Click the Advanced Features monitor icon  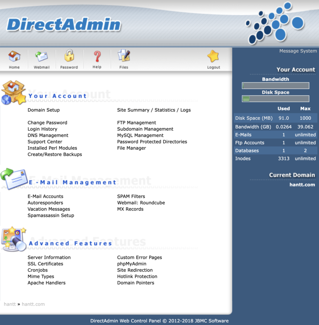(14, 239)
